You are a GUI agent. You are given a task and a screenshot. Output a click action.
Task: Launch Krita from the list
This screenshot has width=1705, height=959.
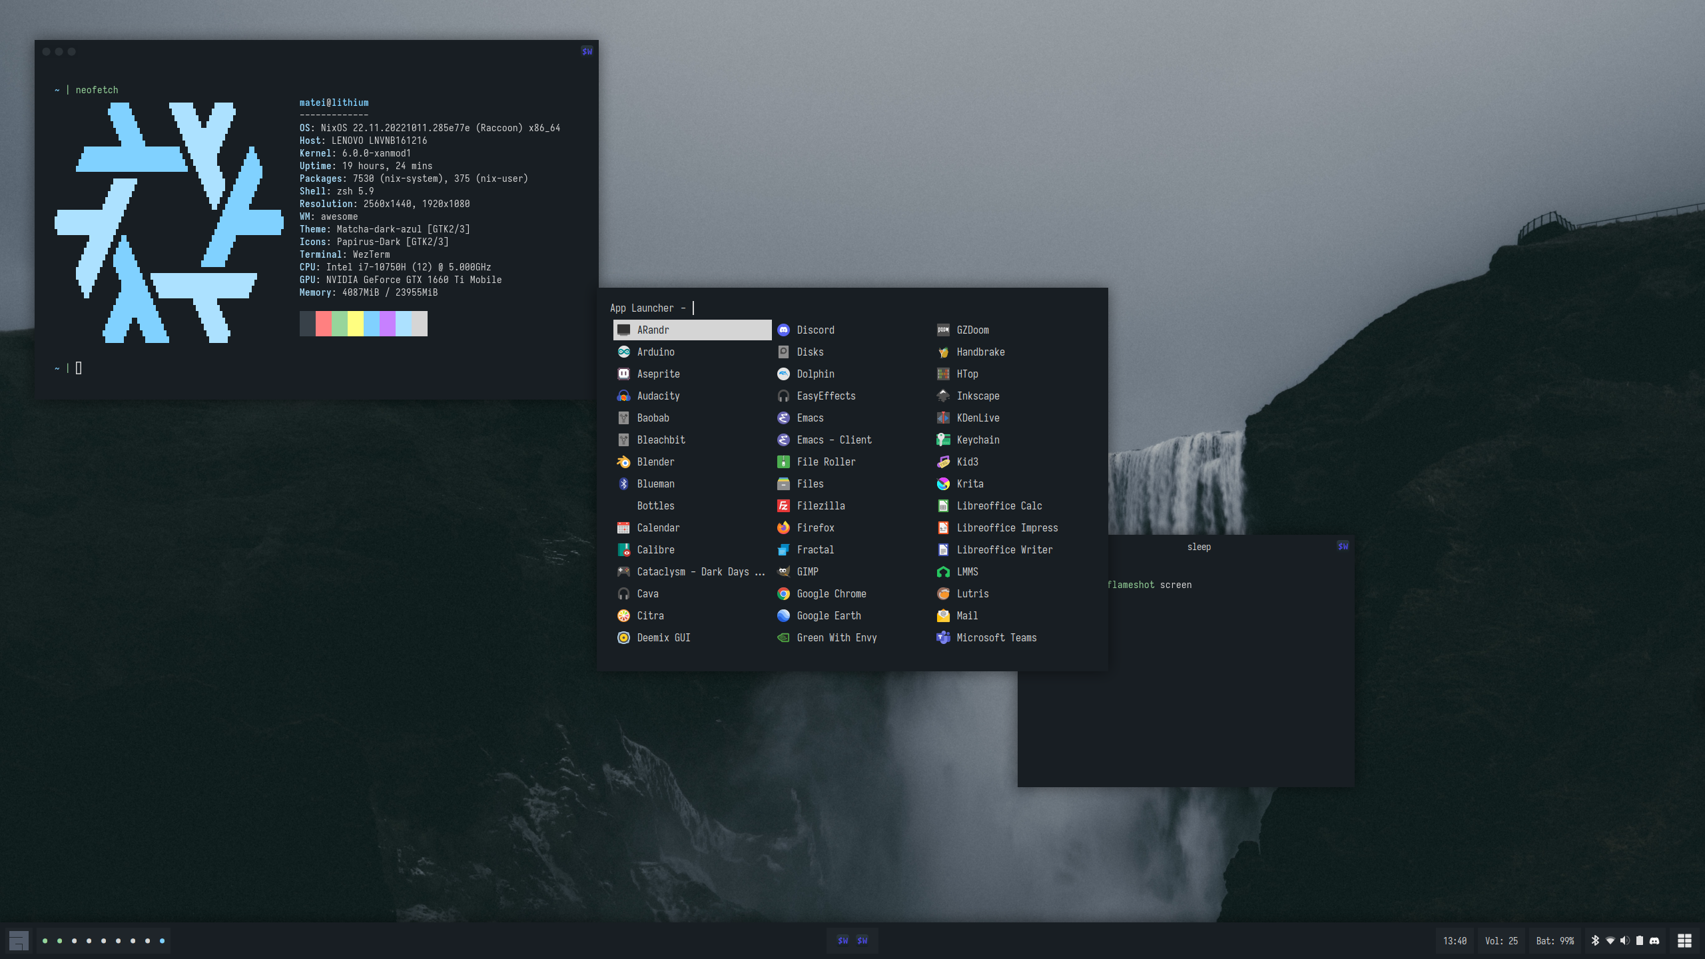coord(969,483)
